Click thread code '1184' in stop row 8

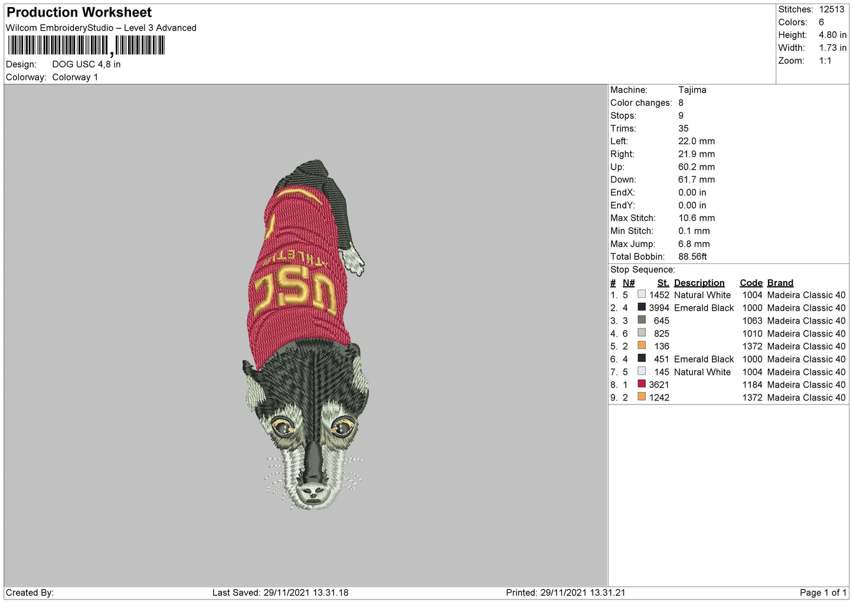[752, 384]
